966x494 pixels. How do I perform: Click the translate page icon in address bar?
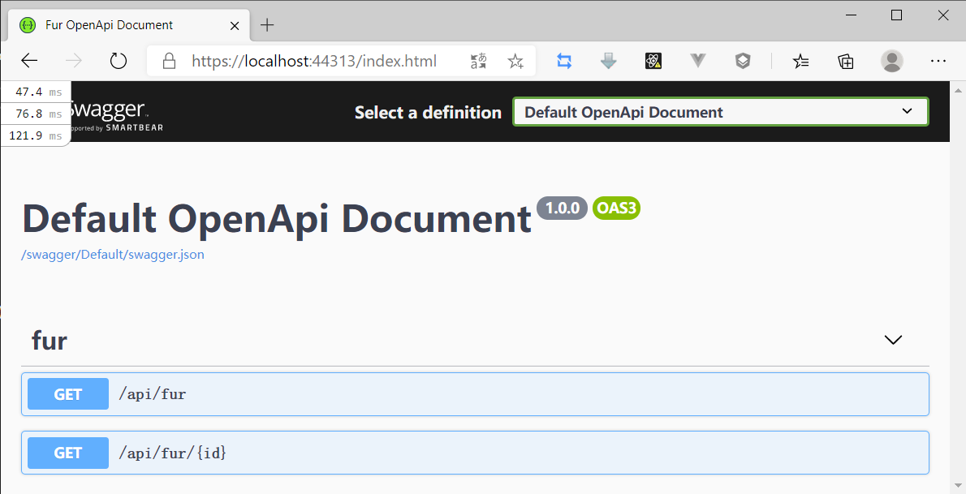478,61
